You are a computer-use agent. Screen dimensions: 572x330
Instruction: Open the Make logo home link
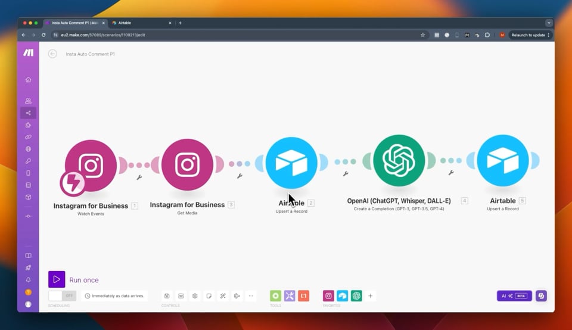click(x=28, y=53)
